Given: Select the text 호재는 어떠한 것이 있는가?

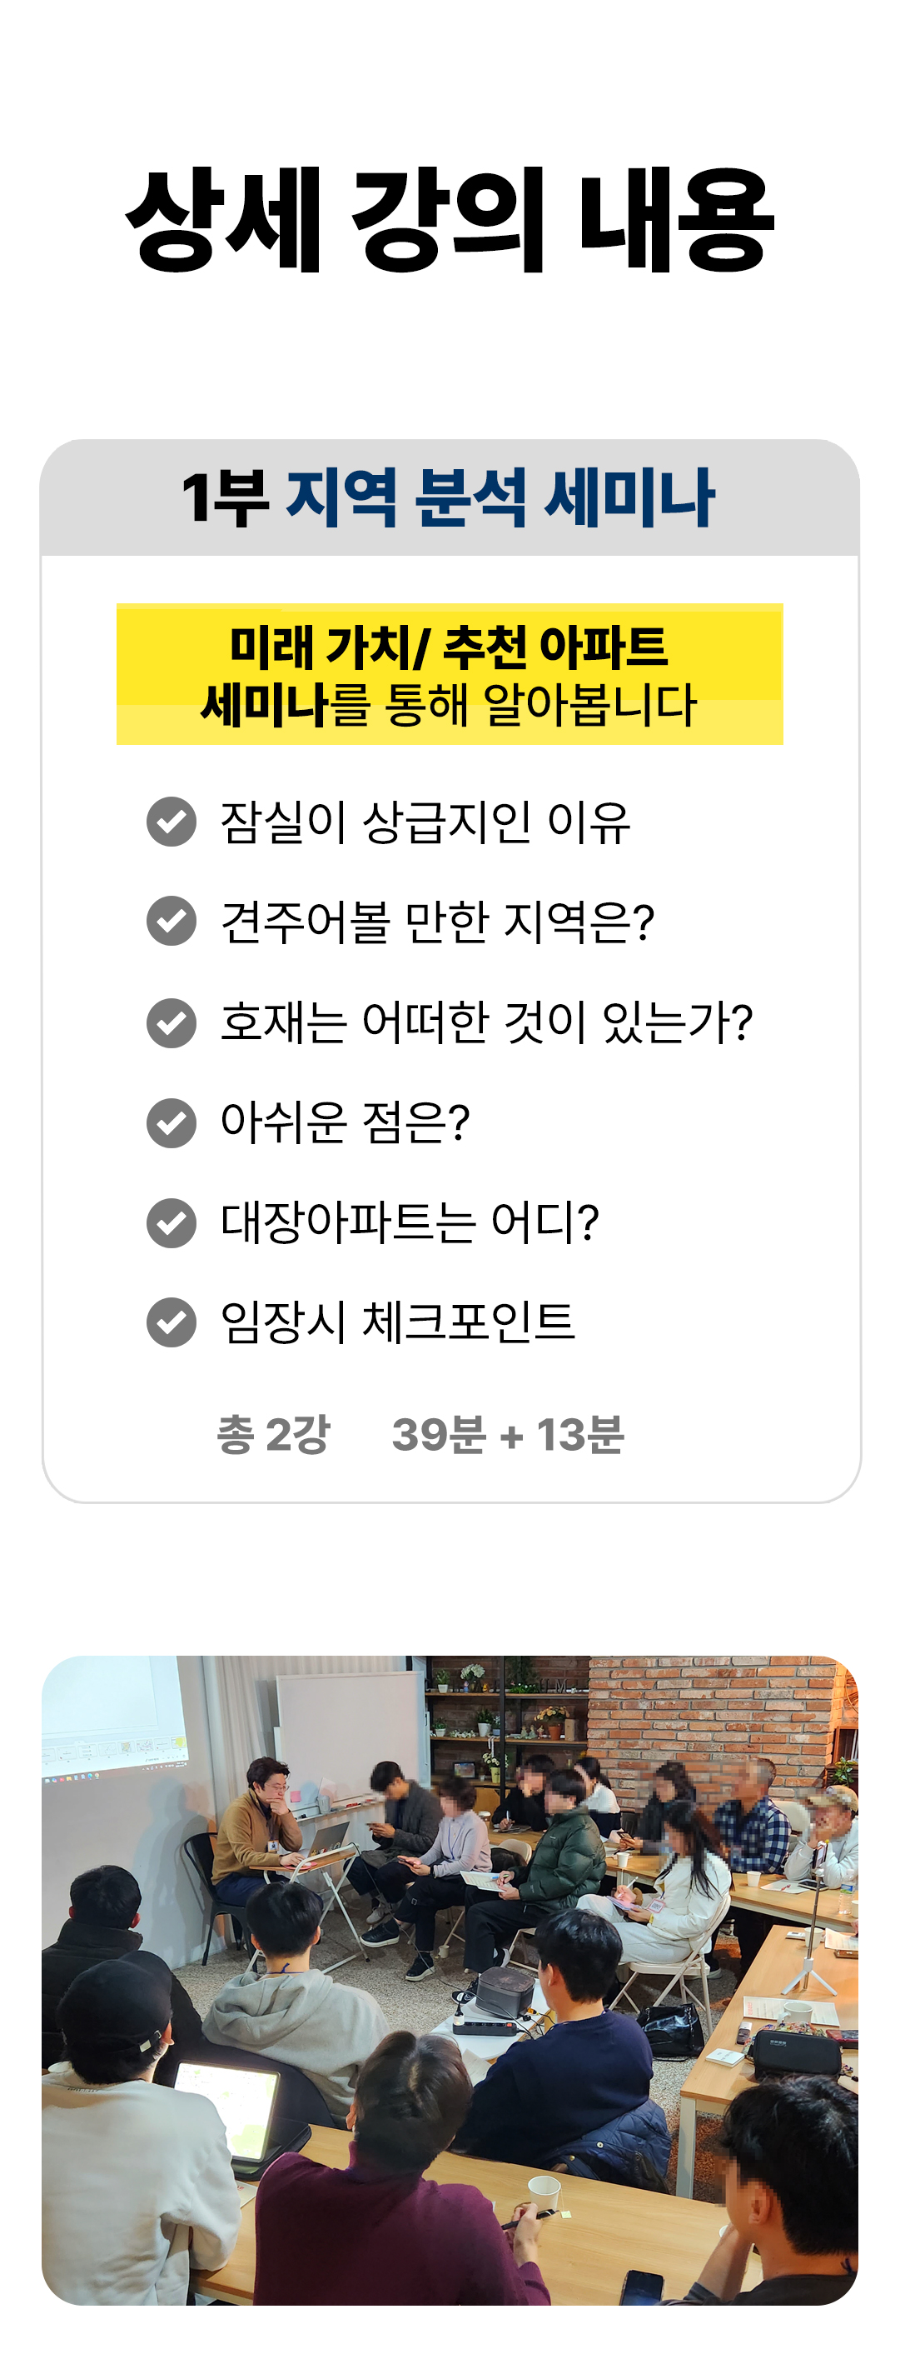Looking at the screenshot, I should (486, 1022).
